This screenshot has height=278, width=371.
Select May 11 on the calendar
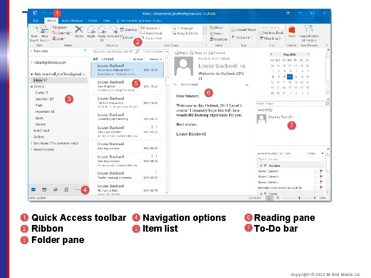click(290, 77)
